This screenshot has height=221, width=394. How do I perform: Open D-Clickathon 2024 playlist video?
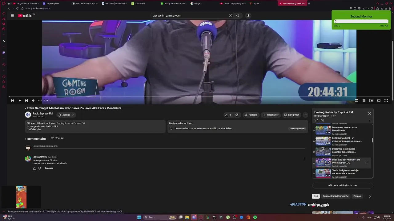[x=341, y=141]
